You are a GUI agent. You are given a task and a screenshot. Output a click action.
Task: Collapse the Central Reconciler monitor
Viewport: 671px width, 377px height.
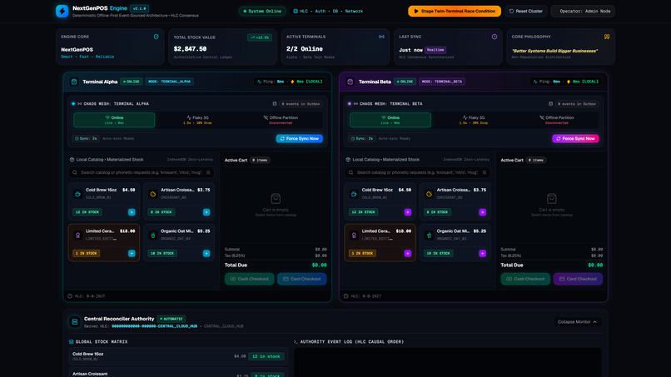[x=577, y=322]
